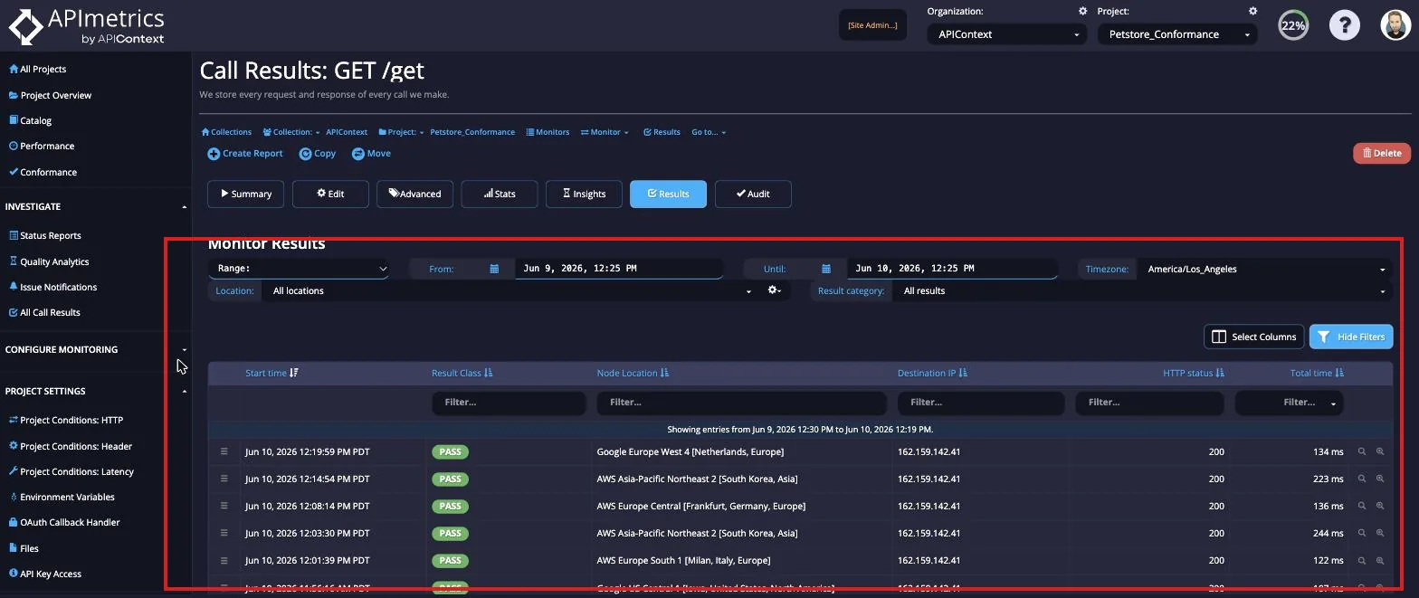
Task: Click the Copy link
Action: tap(318, 154)
